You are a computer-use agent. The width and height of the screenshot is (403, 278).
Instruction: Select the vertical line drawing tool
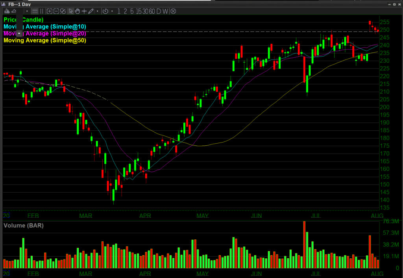42,11
